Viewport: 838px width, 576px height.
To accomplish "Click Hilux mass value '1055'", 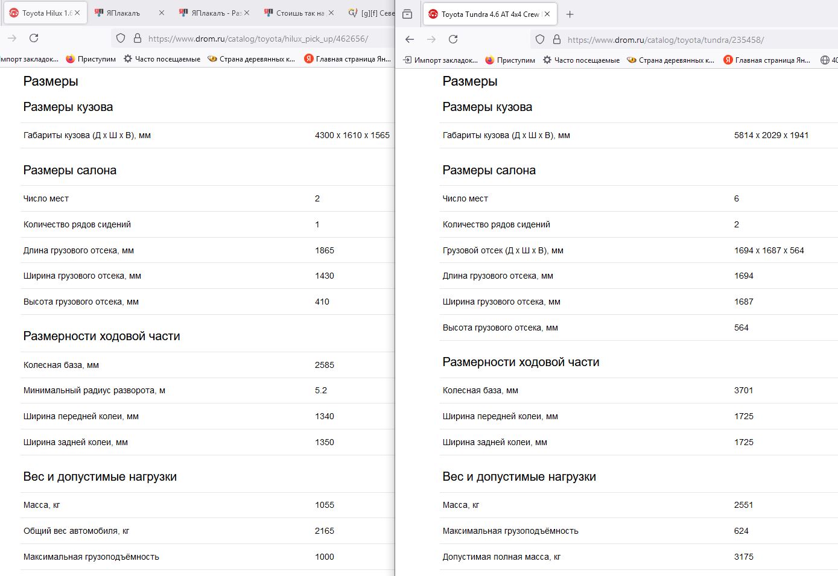I will [x=325, y=505].
